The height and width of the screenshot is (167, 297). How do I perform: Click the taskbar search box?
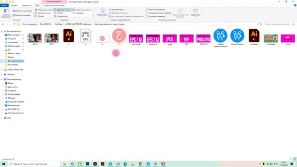coord(34,164)
